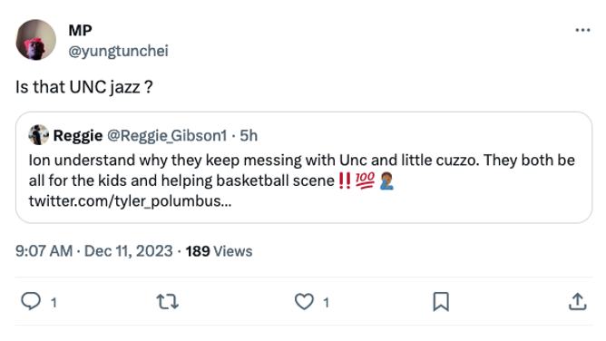The image size is (606, 341).
Task: Click the like count number 1
Action: [327, 303]
